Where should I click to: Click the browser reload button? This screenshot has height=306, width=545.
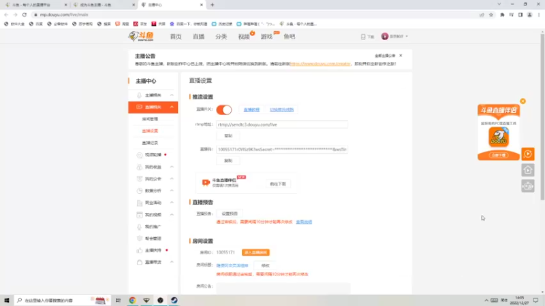point(25,14)
